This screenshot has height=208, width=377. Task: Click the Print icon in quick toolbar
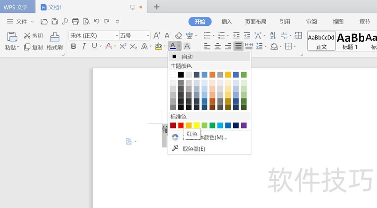coord(75,22)
